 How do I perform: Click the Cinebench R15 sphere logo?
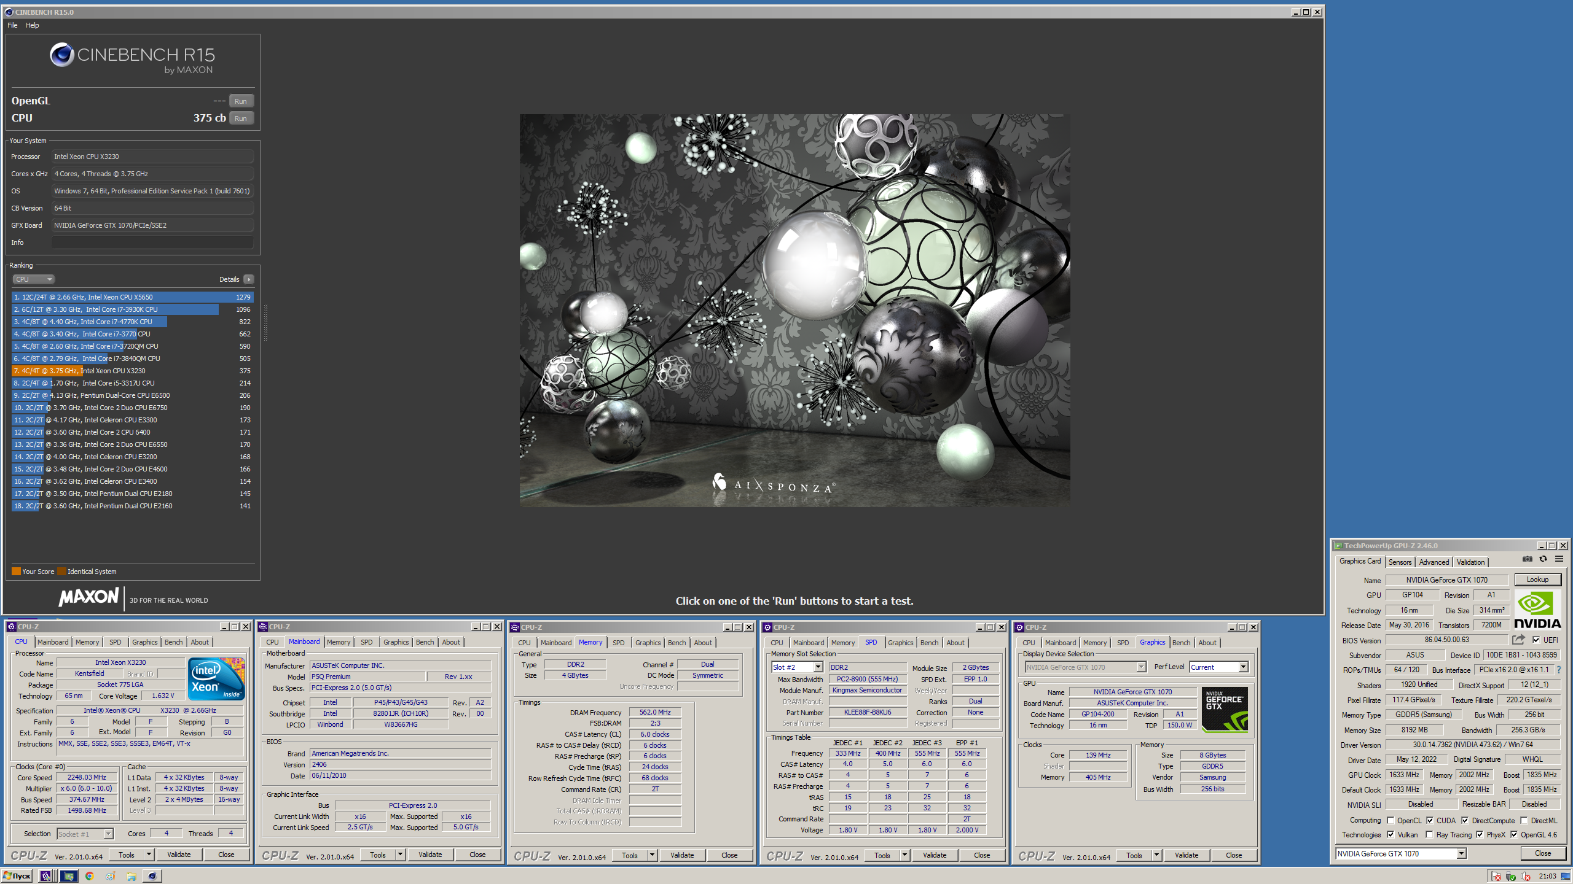pyautogui.click(x=62, y=55)
